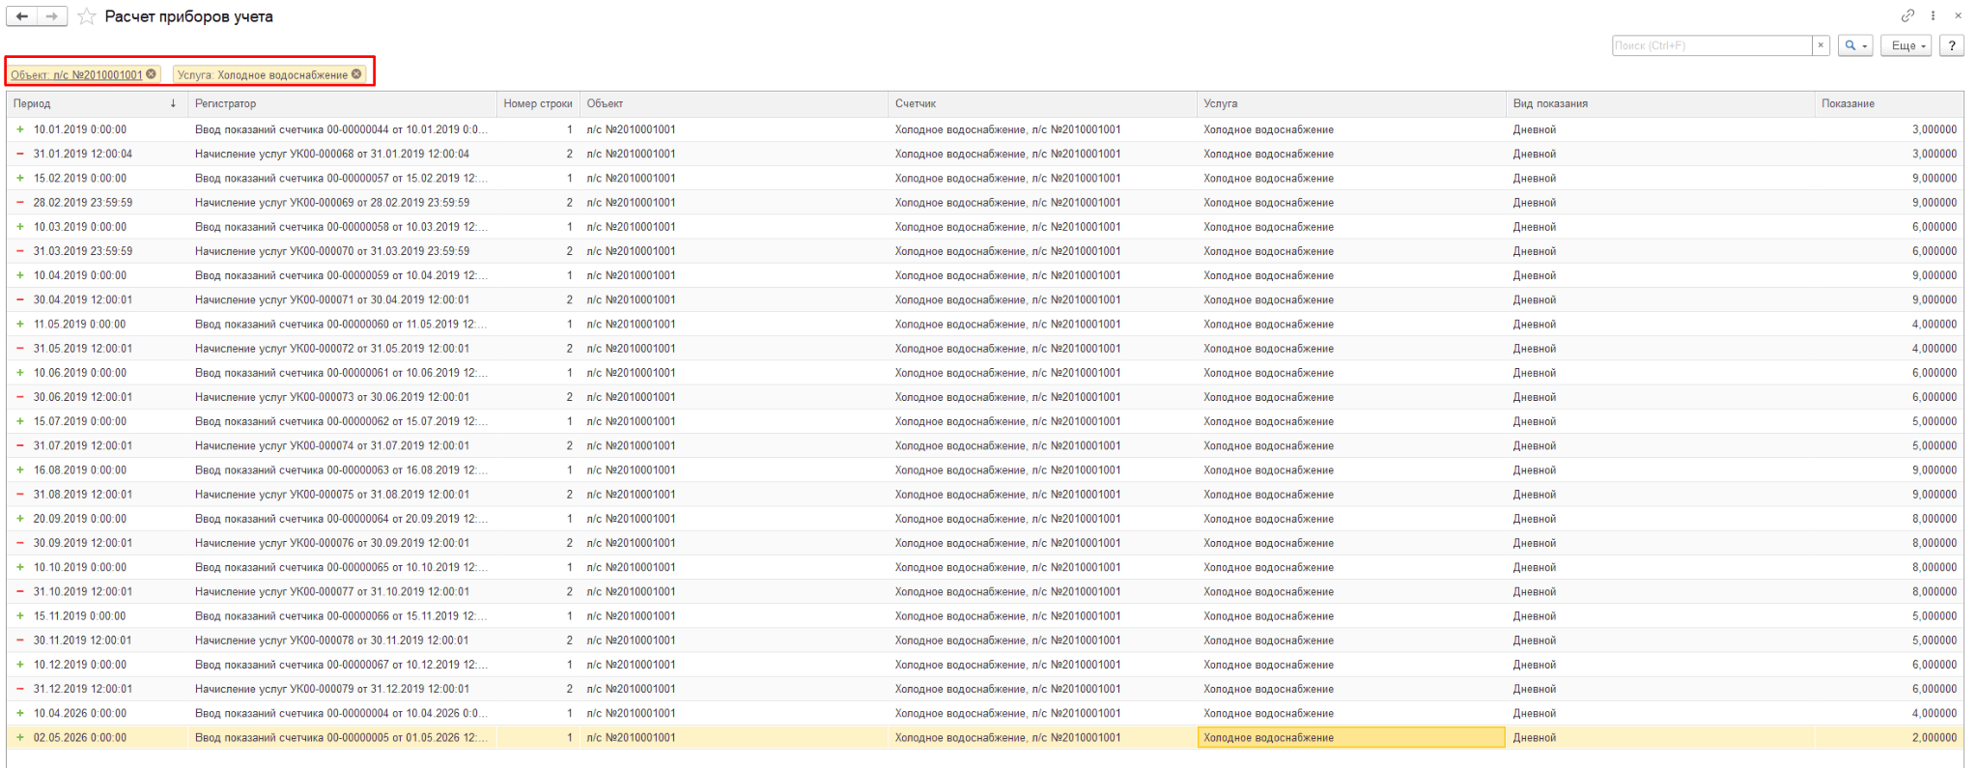Go forward with the right arrow button

(52, 16)
